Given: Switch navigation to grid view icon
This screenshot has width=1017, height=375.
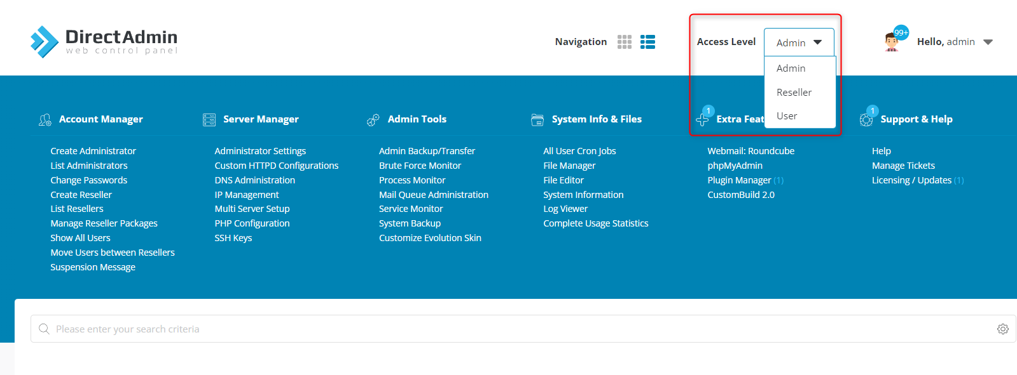Looking at the screenshot, I should (x=625, y=42).
